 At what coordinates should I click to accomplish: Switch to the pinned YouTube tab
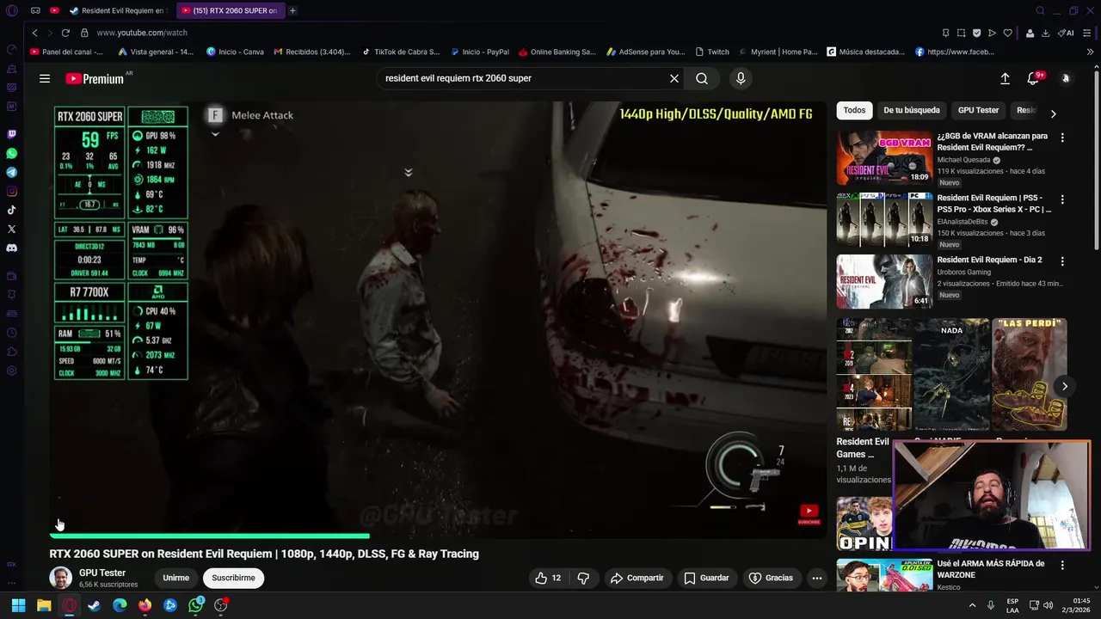(x=54, y=10)
